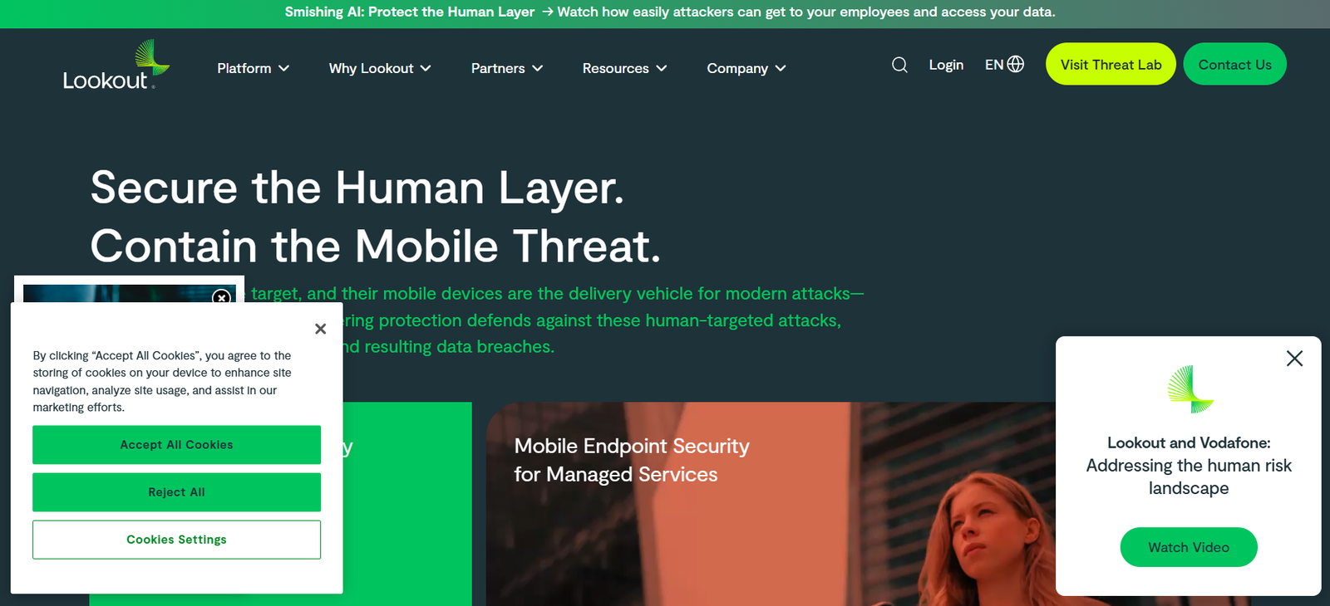This screenshot has width=1330, height=606.
Task: Click the Lookout logo inside Vodafone popup
Action: [1190, 389]
